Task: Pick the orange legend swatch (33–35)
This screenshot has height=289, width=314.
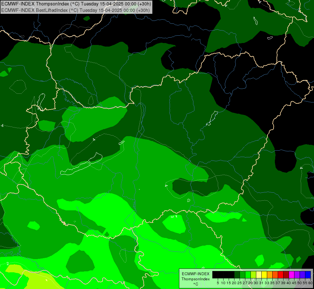Action: [269, 275]
